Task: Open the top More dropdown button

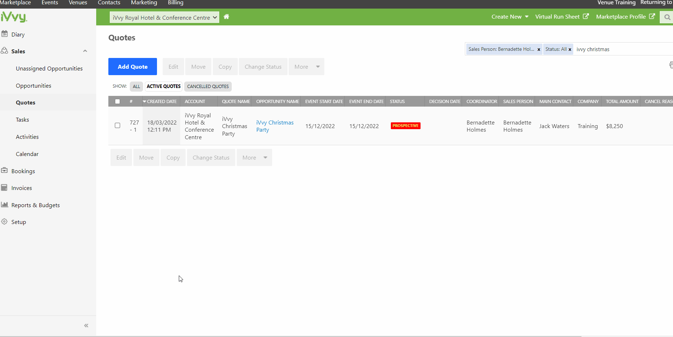Action: (x=306, y=67)
